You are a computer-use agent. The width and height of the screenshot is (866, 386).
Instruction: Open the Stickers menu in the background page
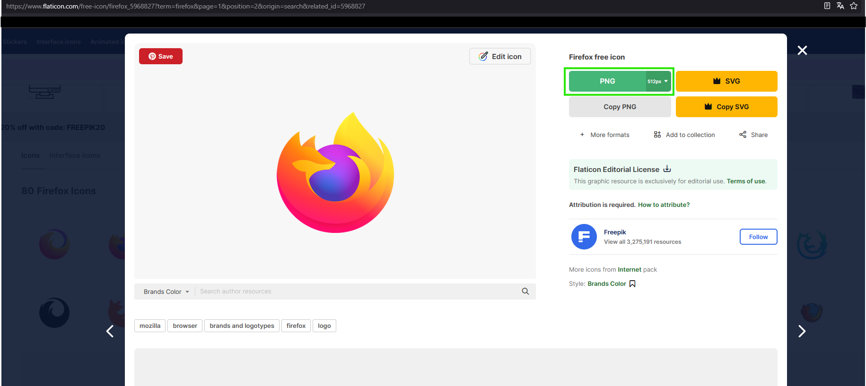click(15, 42)
